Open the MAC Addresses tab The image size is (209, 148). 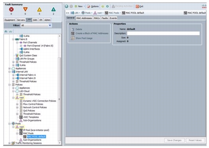[x=84, y=18]
